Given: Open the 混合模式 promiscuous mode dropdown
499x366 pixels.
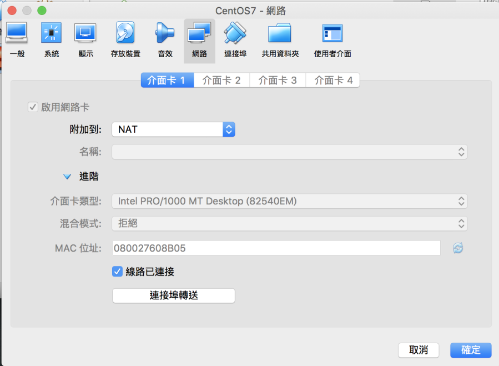Looking at the screenshot, I should 289,224.
